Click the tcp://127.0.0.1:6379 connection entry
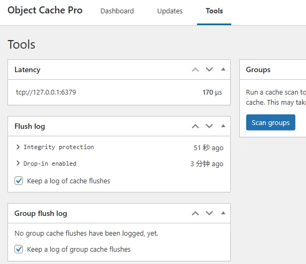306x264 pixels. 46,92
